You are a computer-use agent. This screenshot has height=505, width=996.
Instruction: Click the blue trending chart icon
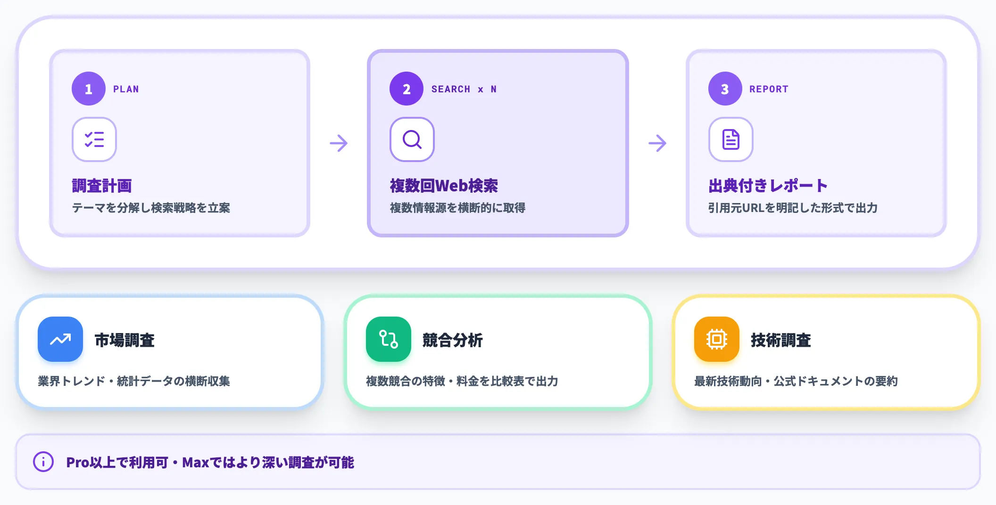tap(60, 339)
